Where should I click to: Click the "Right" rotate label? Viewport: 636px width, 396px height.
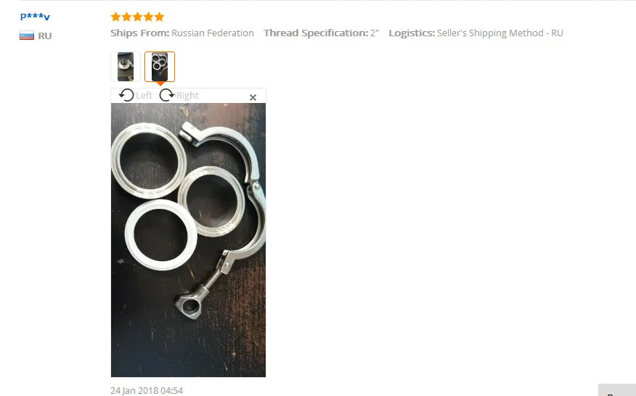(187, 95)
